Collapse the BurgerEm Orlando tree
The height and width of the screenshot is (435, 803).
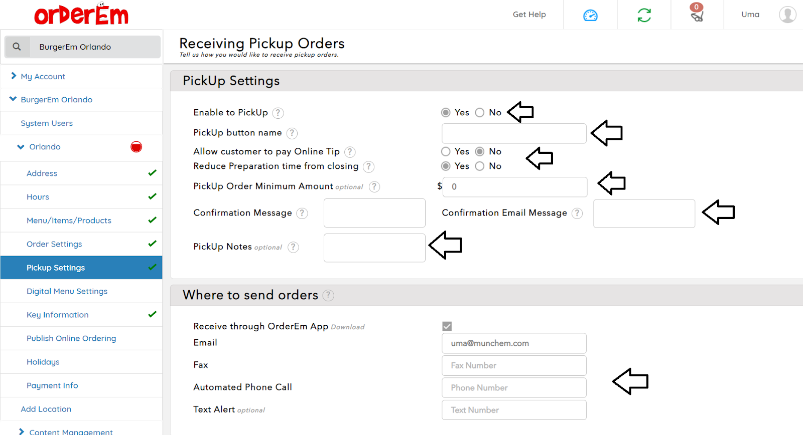[14, 99]
